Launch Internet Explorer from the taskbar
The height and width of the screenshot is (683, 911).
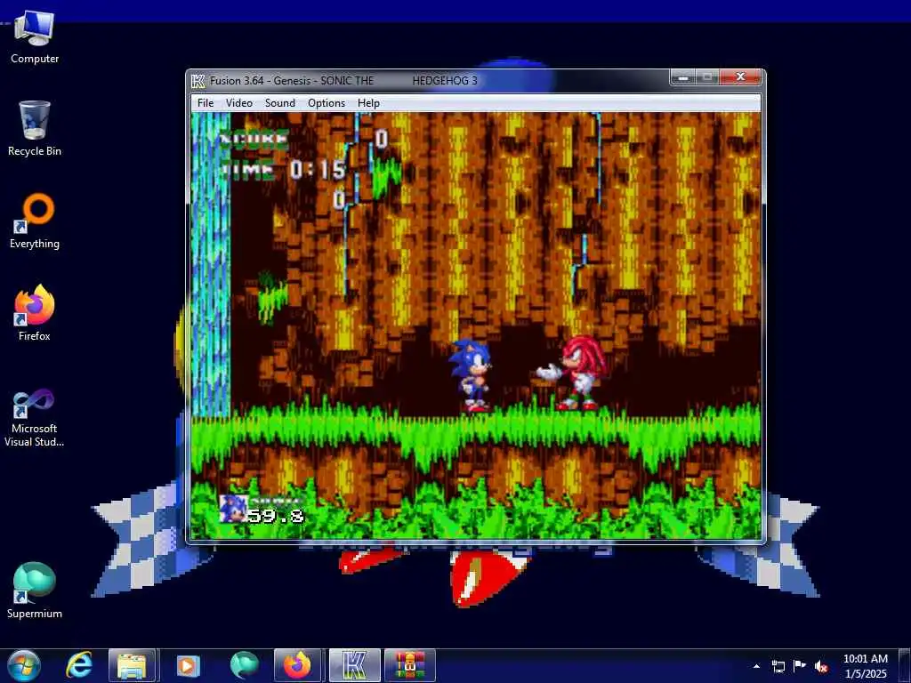pos(79,665)
